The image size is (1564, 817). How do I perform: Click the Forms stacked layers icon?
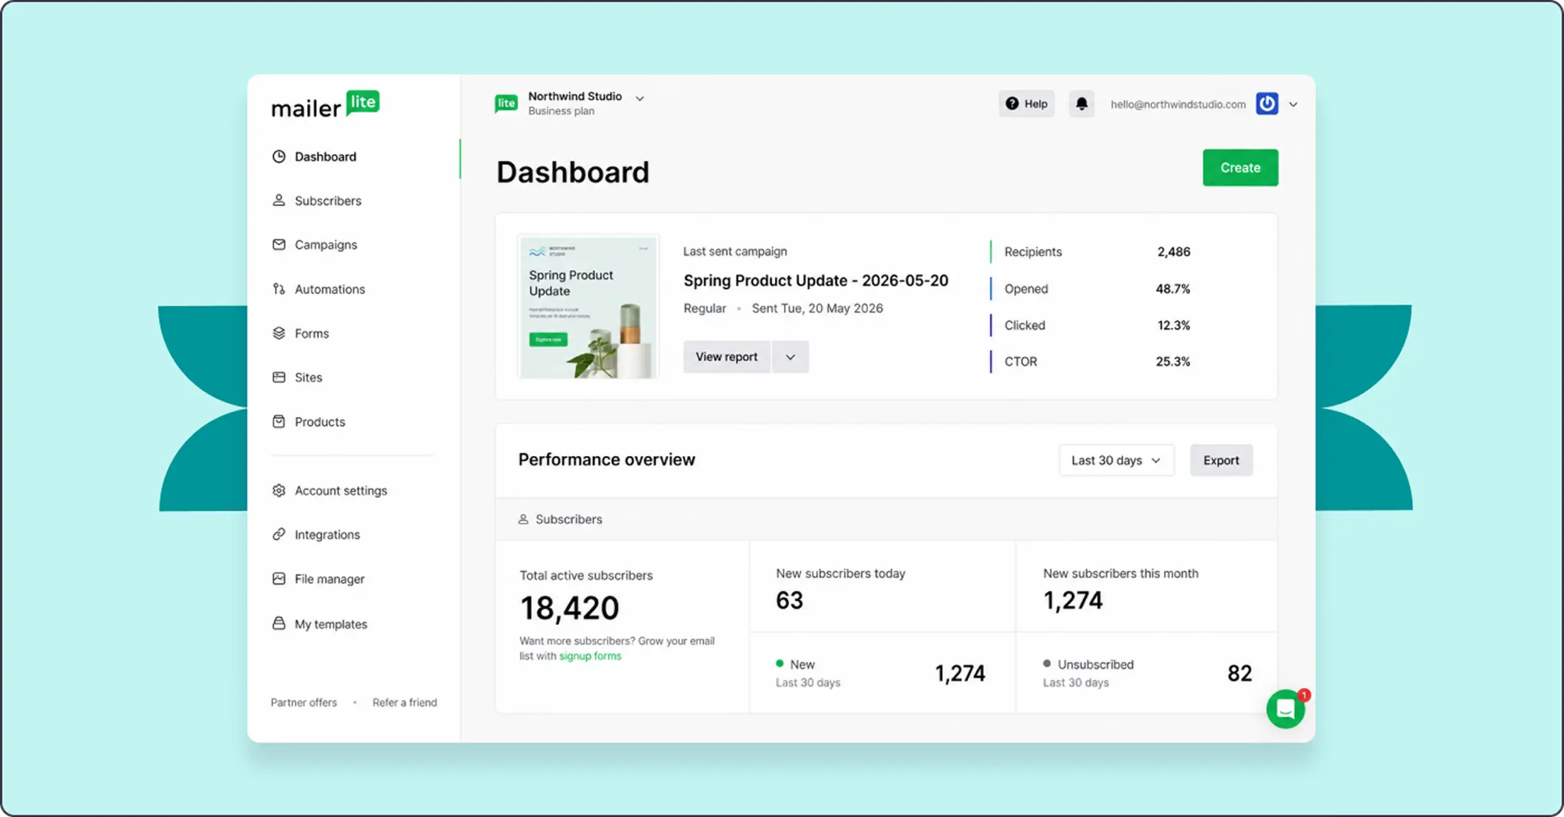[279, 333]
